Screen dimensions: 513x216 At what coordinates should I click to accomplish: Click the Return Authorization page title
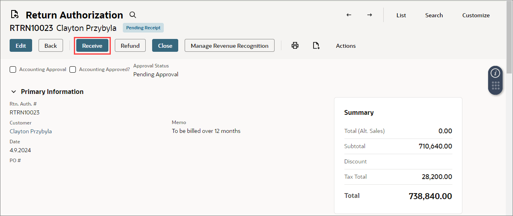pyautogui.click(x=74, y=15)
